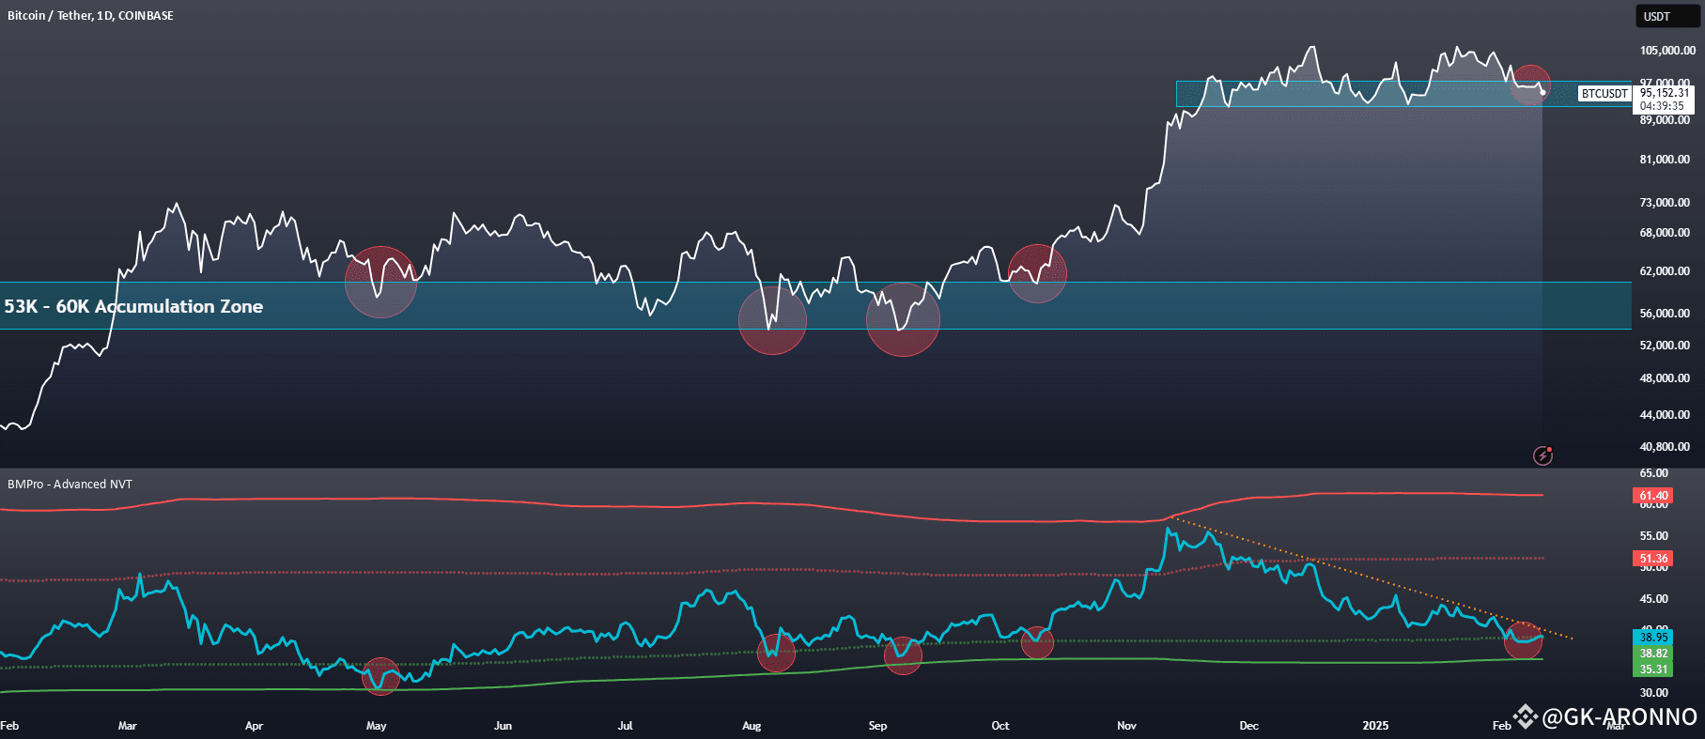Click the green 38.82 value label
Viewport: 1705px width, 739px height.
click(x=1653, y=654)
